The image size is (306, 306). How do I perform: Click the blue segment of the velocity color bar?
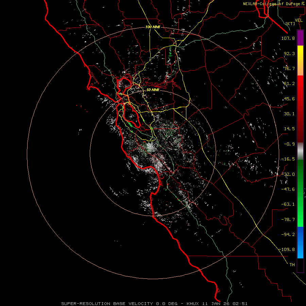tap(300, 242)
